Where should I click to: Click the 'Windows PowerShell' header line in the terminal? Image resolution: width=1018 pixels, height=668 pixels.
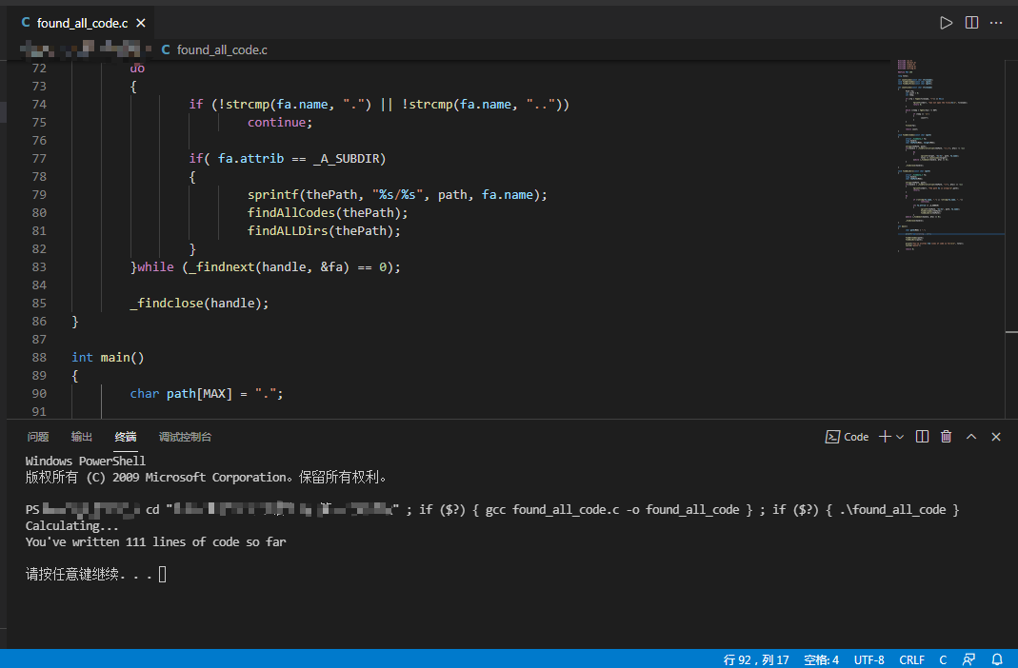tap(85, 461)
